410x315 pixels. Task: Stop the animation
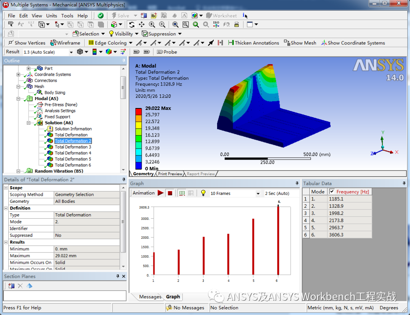pyautogui.click(x=170, y=193)
